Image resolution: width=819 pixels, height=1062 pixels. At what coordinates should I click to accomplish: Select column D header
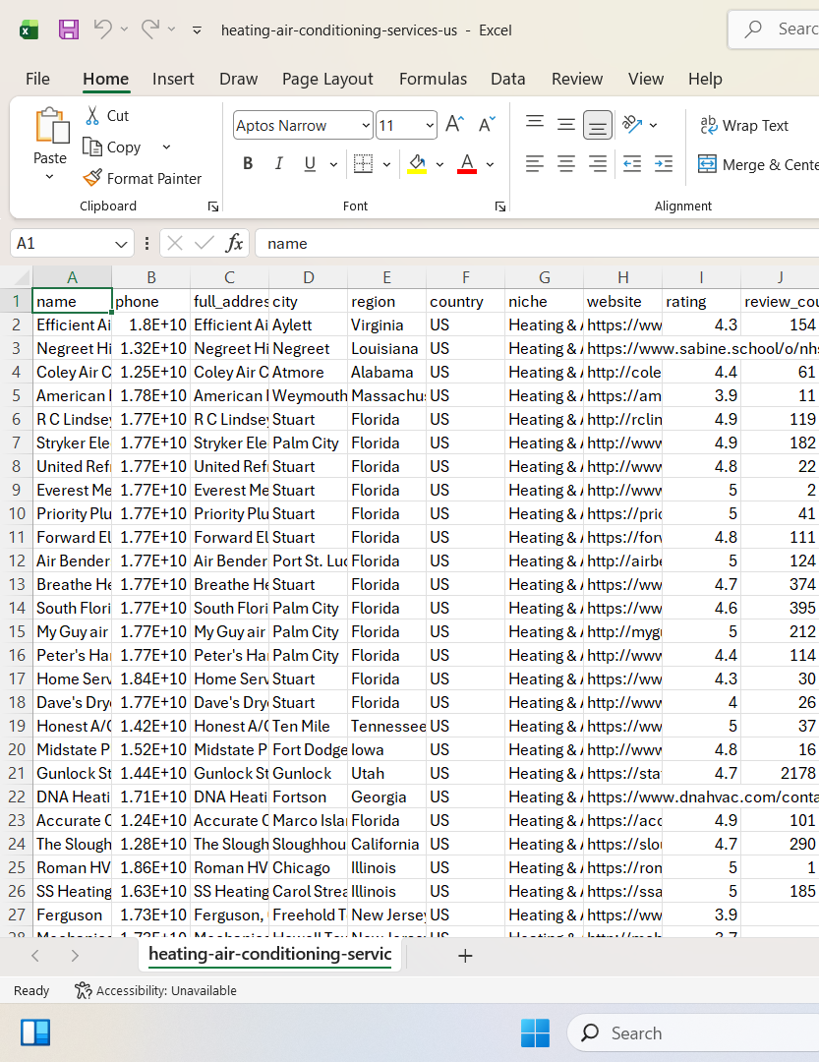click(308, 277)
